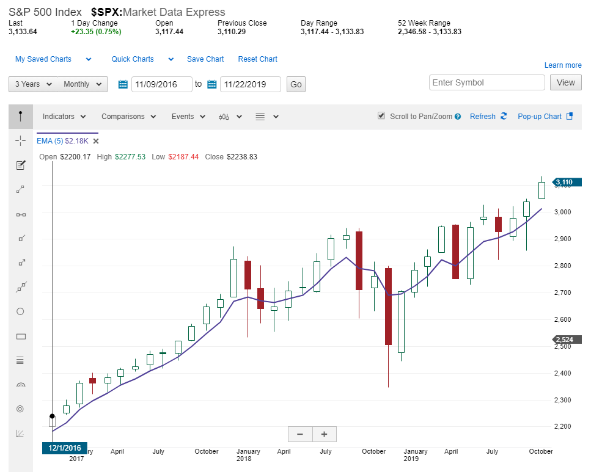591x472 pixels.
Task: Choose the ellipse drawing tool
Action: tap(20, 311)
